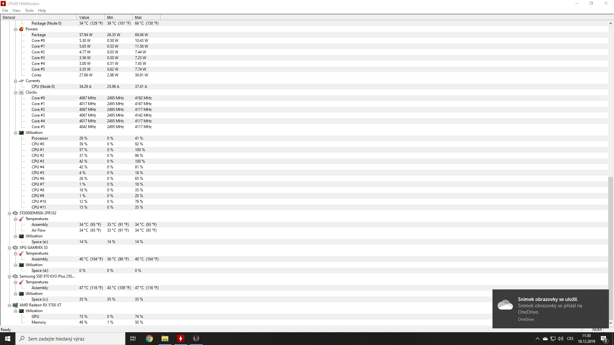614x345 pixels.
Task: Click the taskbar search box
Action: click(x=70, y=339)
